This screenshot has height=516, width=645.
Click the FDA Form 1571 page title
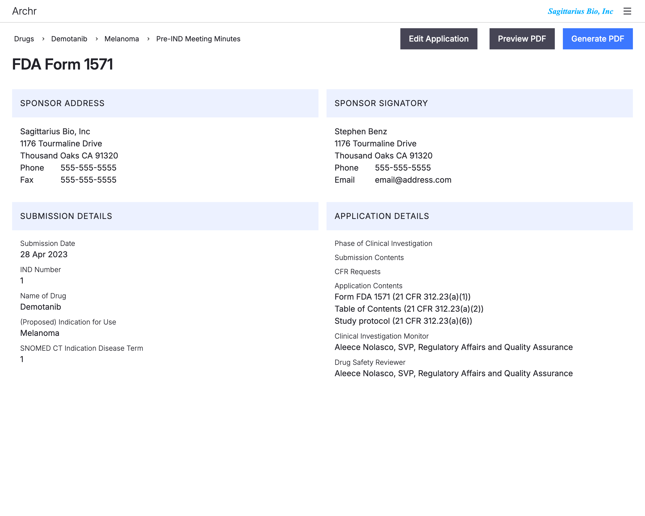click(62, 64)
